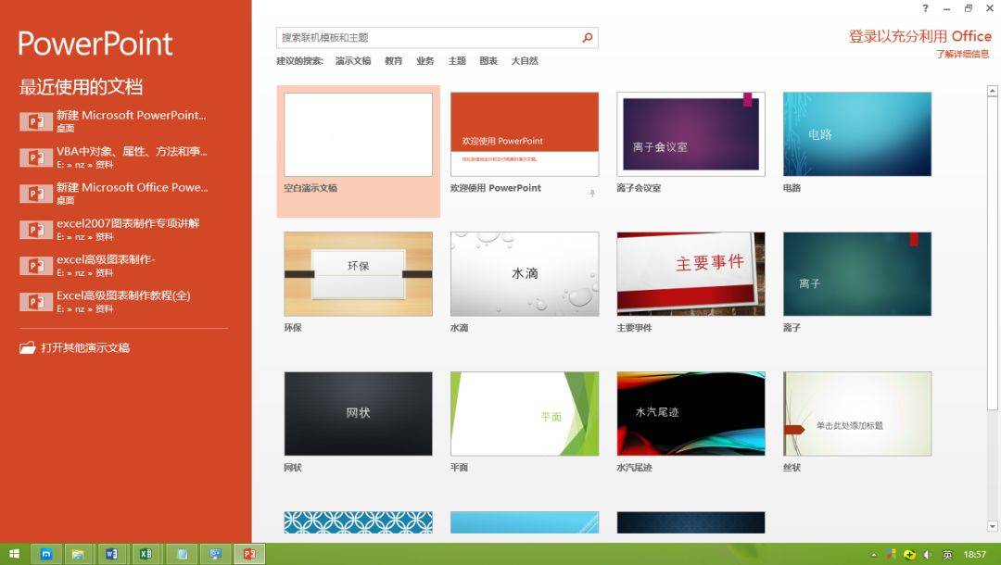Open the notepad taskbar icon
This screenshot has height=565, width=1001.
(x=182, y=554)
